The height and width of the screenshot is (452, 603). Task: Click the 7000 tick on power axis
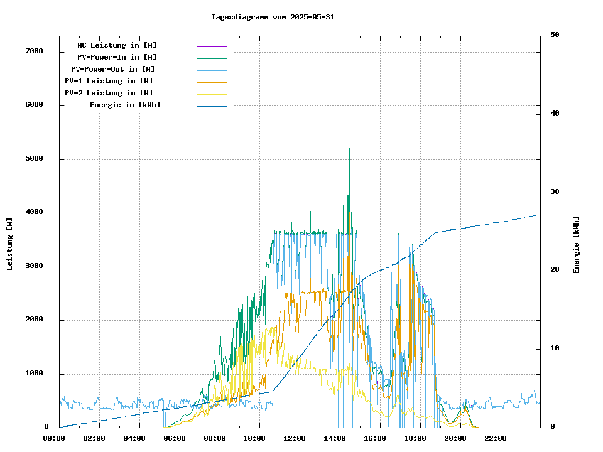pyautogui.click(x=34, y=51)
